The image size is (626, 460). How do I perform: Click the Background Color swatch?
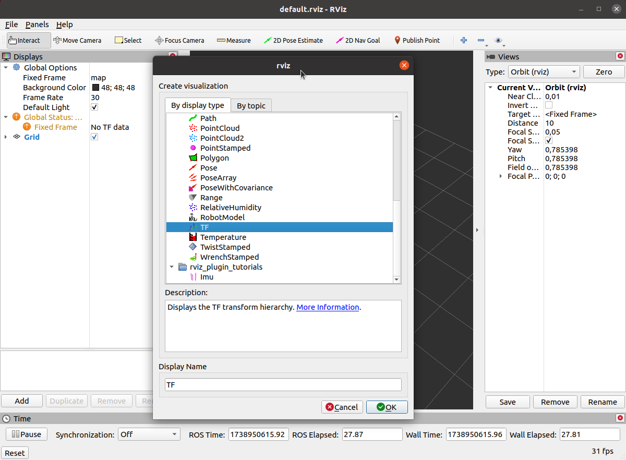click(x=96, y=88)
